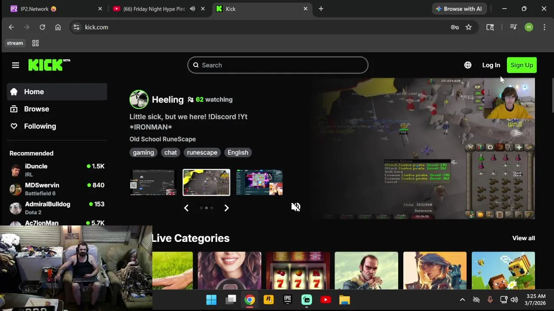Open Windows Start menu

pos(211,300)
